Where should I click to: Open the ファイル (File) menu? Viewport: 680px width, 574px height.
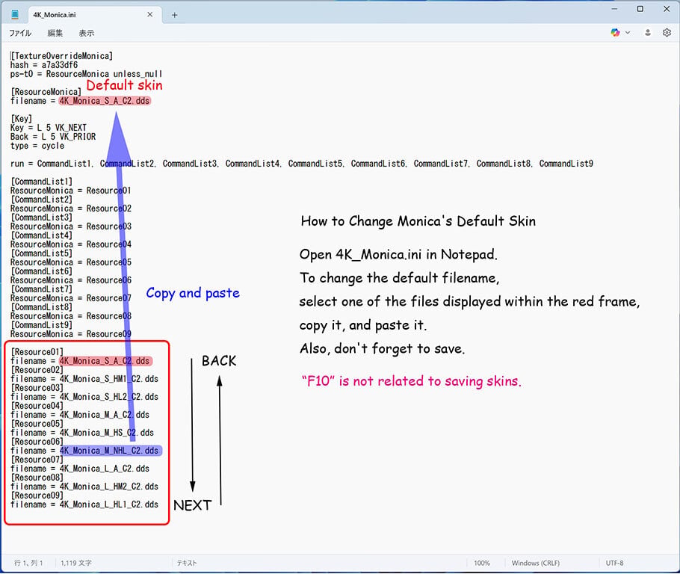20,33
